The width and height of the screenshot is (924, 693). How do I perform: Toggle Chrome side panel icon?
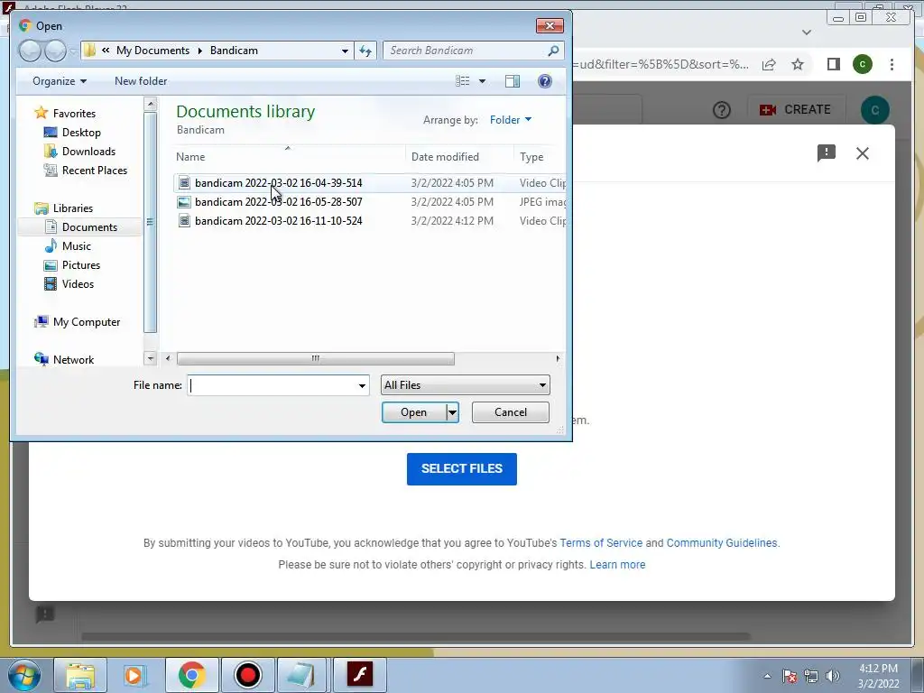point(833,64)
